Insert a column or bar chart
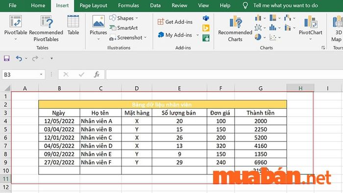 [x=258, y=18]
